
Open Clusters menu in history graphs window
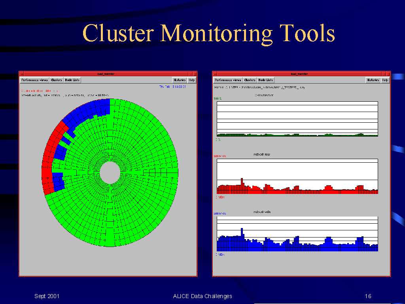(250, 80)
